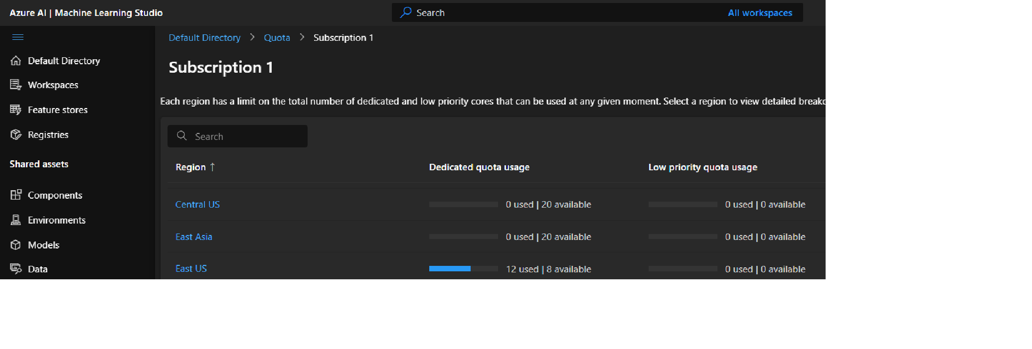Image resolution: width=1032 pixels, height=349 pixels.
Task: Click Azure AI Machine Learning Studio title
Action: [x=86, y=13]
